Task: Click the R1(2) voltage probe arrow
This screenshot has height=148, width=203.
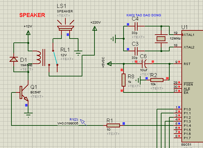Action: point(83,122)
